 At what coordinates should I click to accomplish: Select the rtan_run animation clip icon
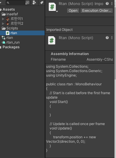[x=4, y=42]
